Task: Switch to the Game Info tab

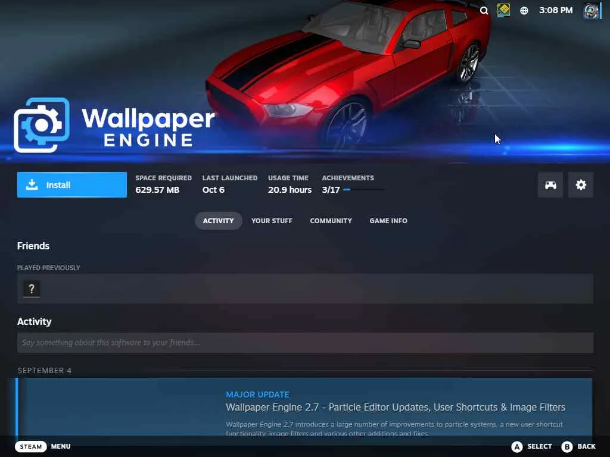Action: tap(388, 221)
